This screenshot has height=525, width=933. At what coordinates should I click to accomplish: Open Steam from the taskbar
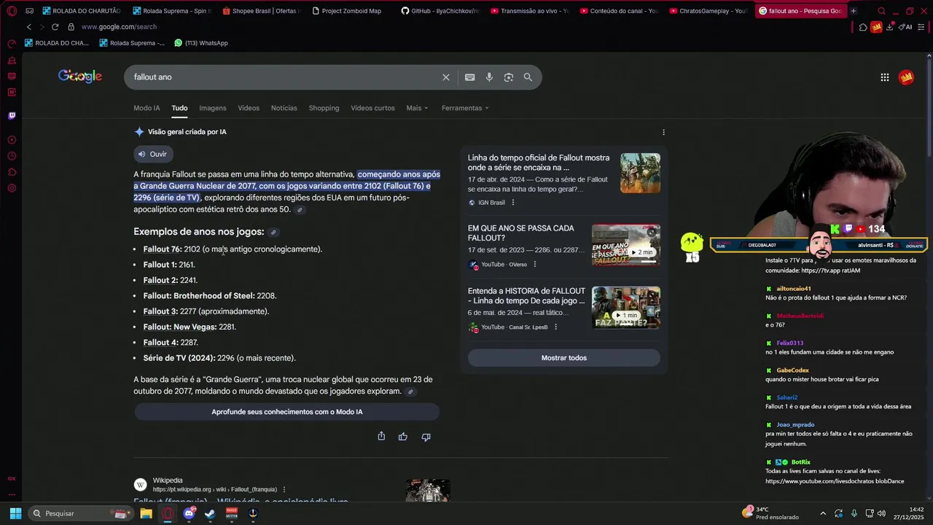(x=210, y=513)
